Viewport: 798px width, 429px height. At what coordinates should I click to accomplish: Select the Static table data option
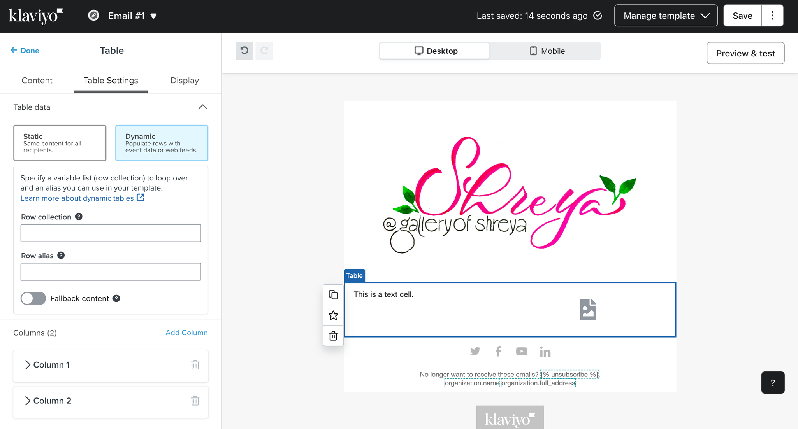[x=60, y=143]
